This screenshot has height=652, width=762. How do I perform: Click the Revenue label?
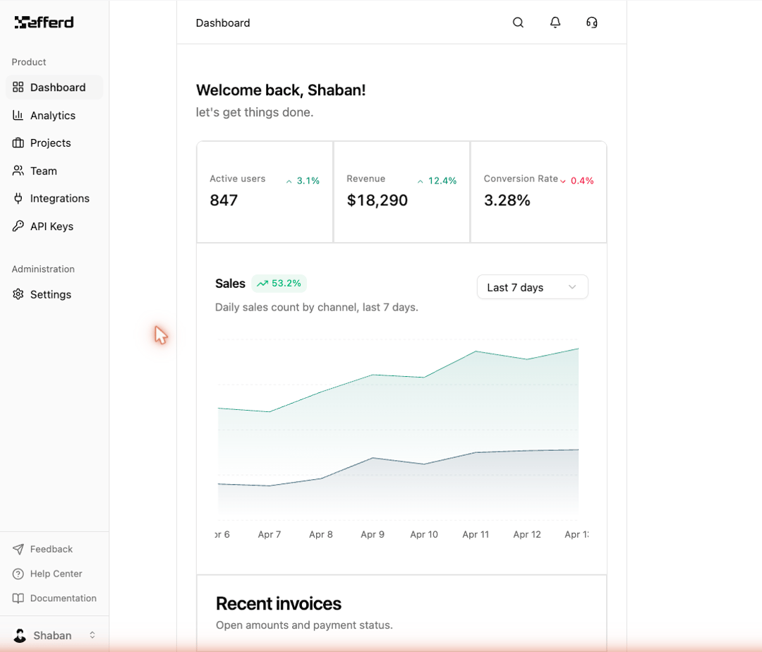coord(365,179)
